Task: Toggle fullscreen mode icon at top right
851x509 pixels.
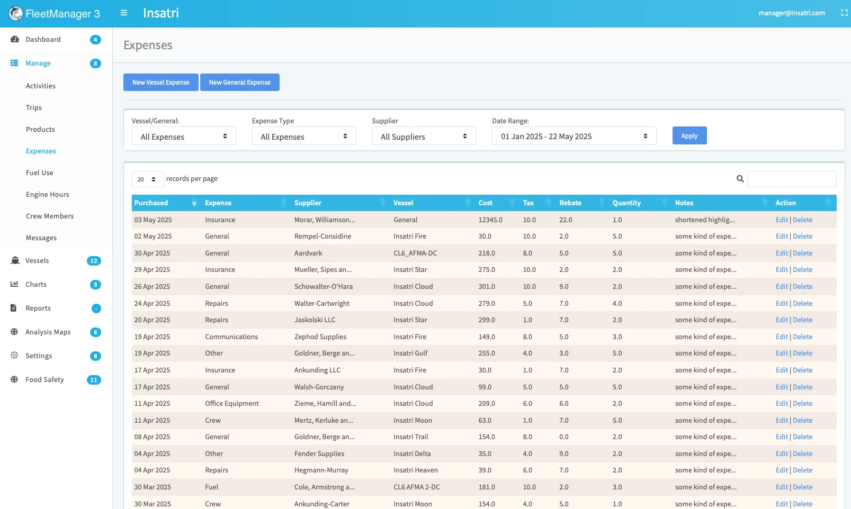Action: (844, 13)
